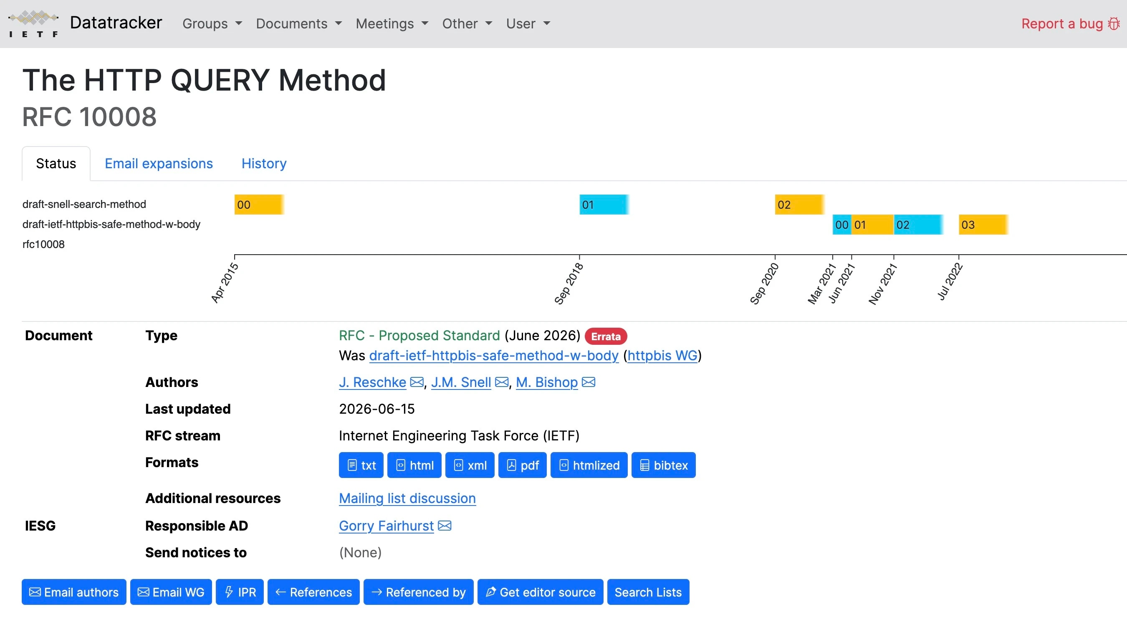Click safe-method-w-body revision 01 bar
Screen dimensions: 1127x627
tap(872, 225)
